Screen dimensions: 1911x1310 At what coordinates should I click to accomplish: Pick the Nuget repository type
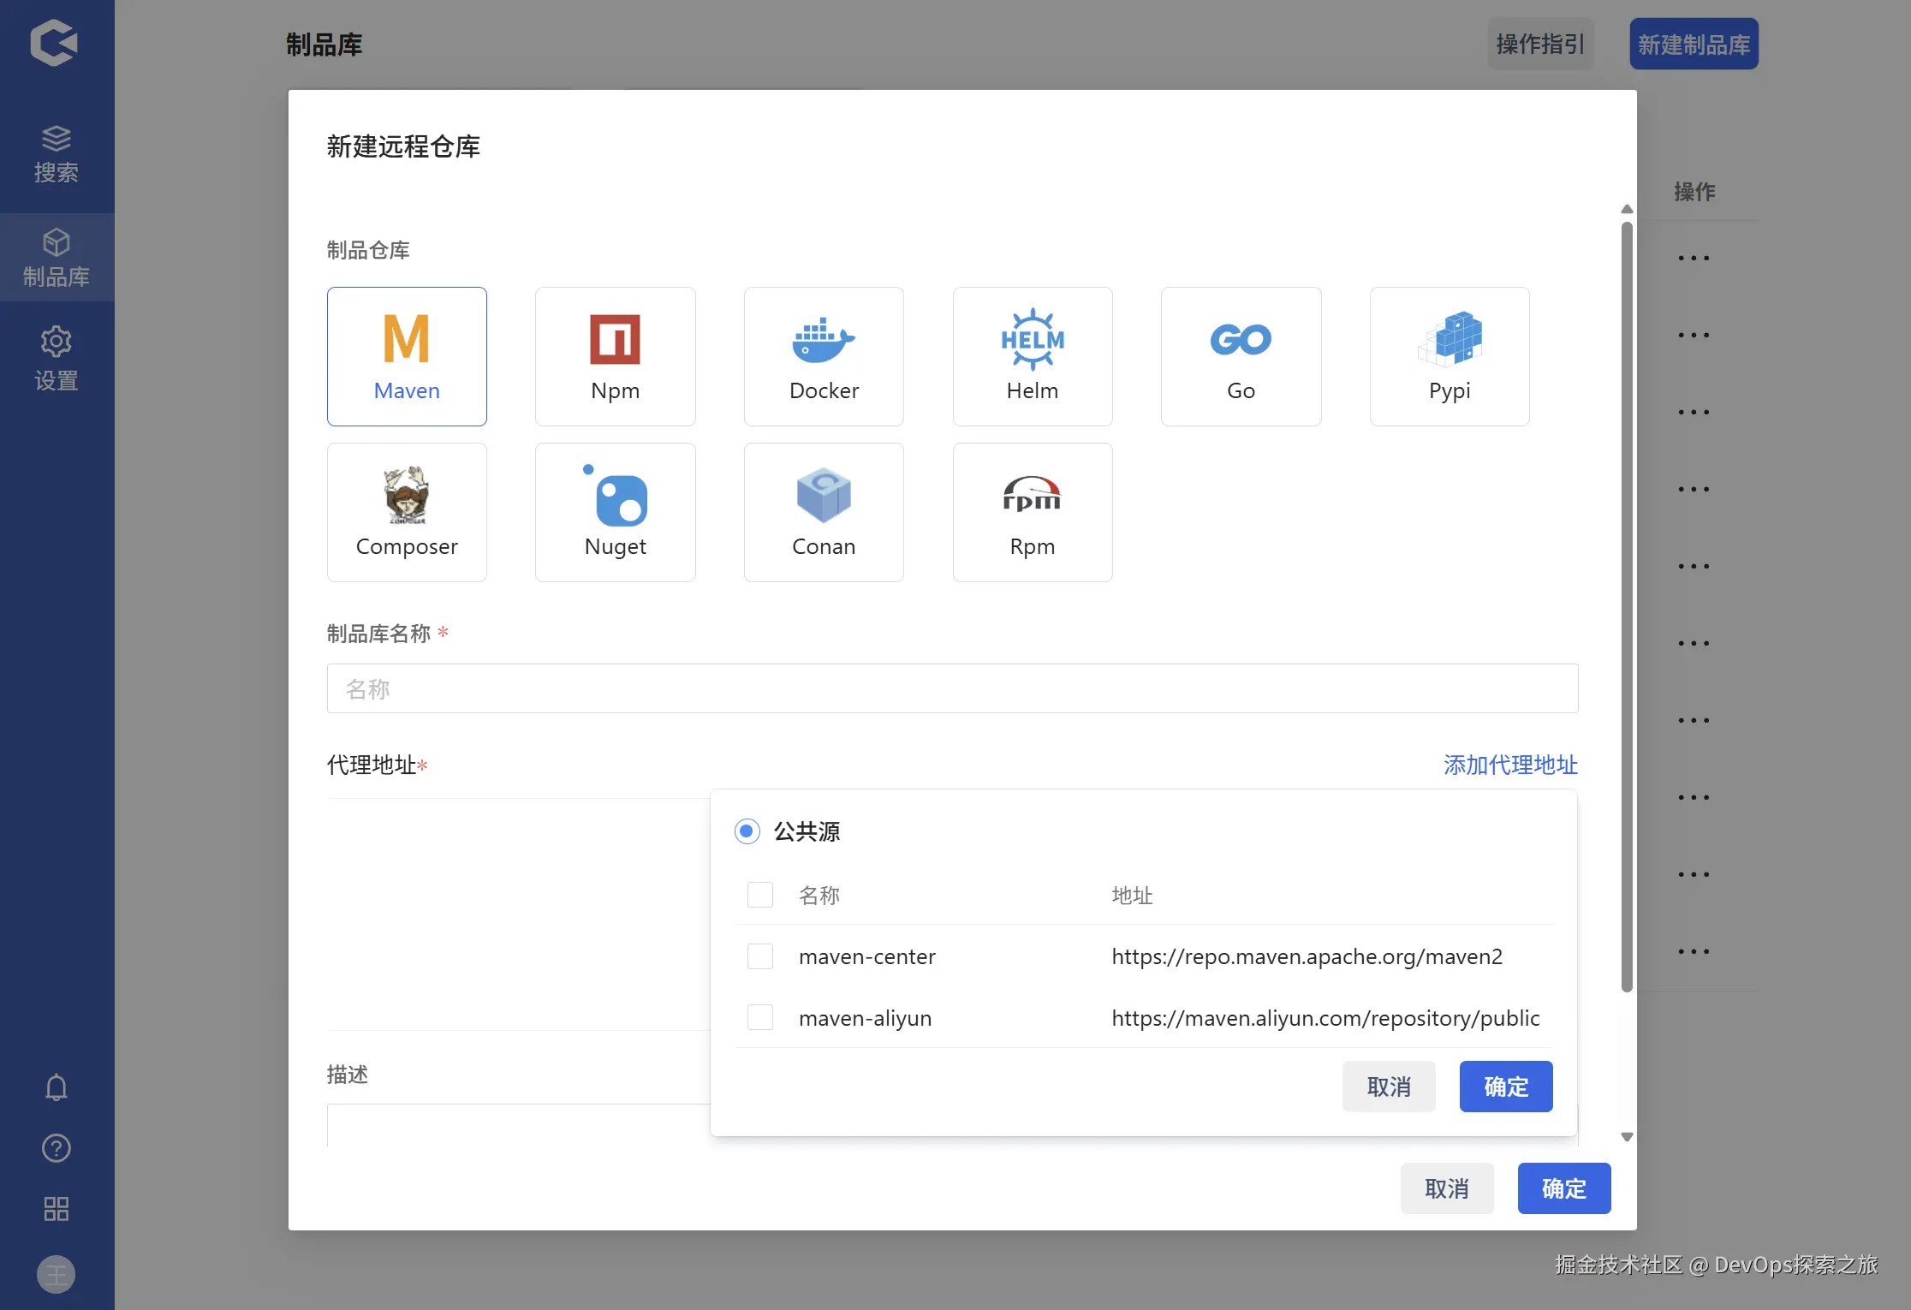coord(615,511)
